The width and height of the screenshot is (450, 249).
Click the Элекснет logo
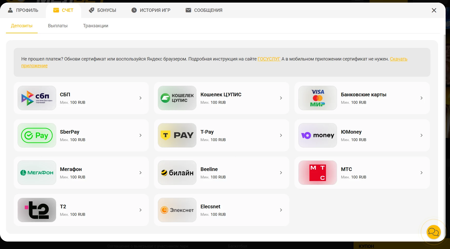point(177,210)
